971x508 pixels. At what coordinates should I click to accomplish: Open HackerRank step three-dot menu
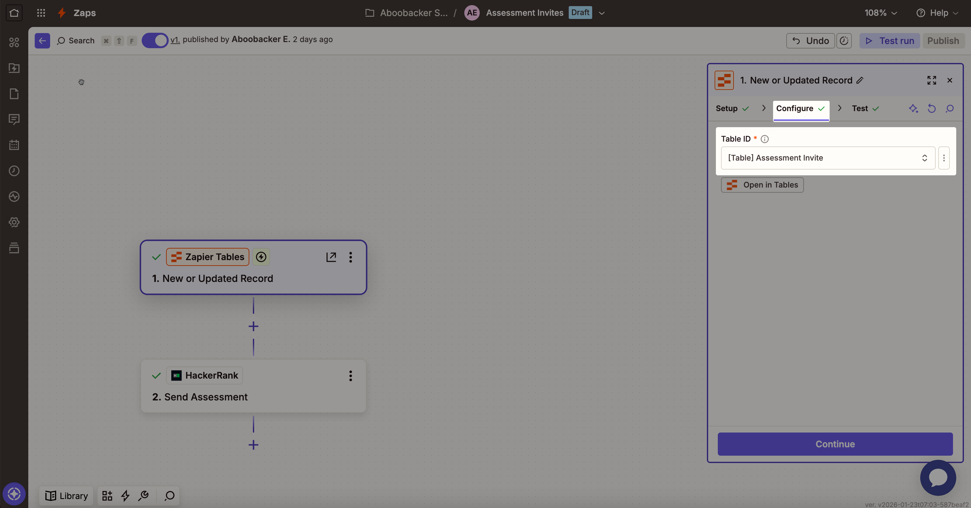351,375
